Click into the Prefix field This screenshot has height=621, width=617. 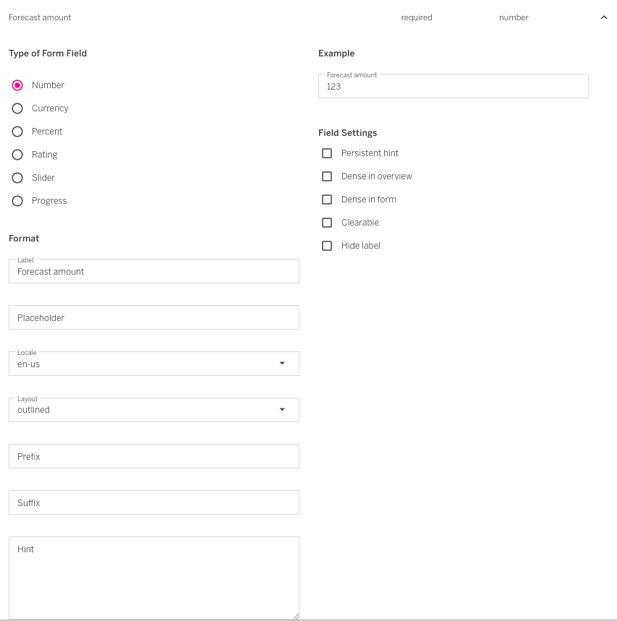[153, 457]
